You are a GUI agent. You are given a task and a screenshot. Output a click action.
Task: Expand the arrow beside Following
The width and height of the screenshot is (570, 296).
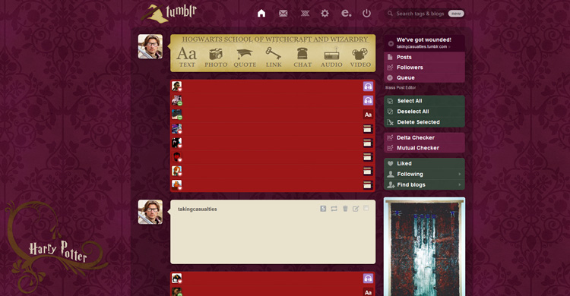460,174
